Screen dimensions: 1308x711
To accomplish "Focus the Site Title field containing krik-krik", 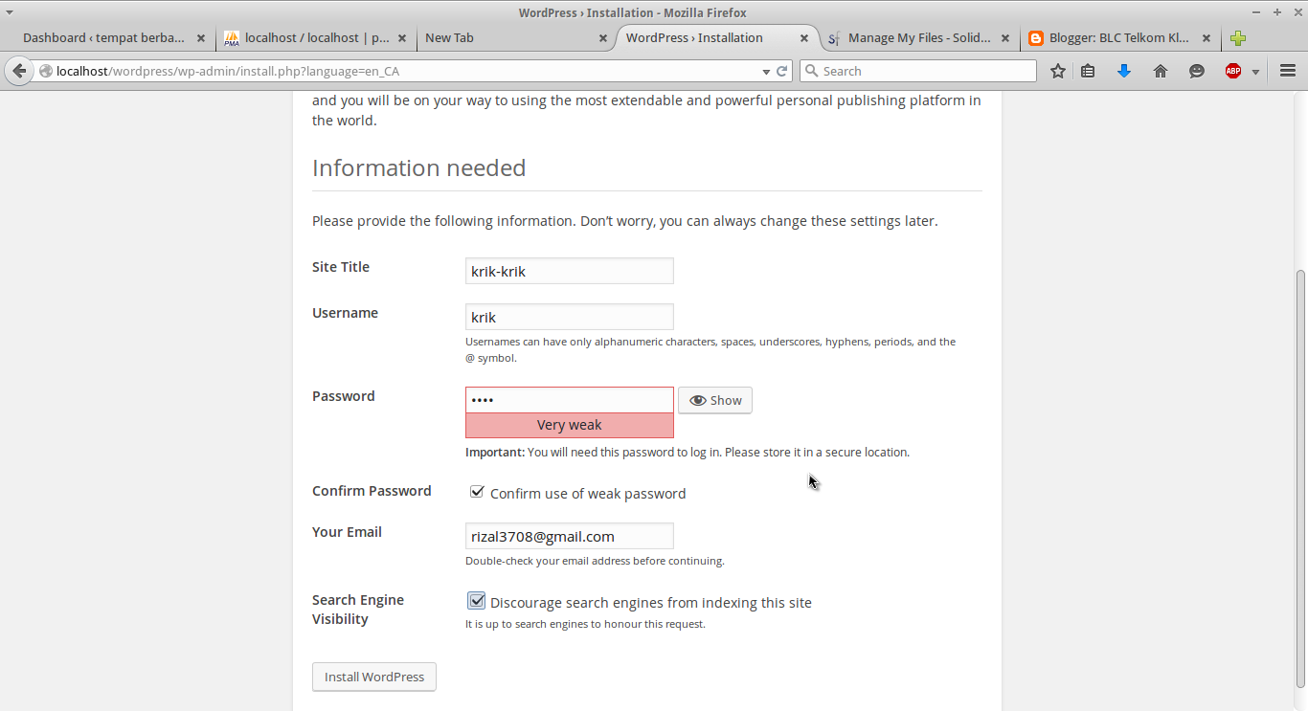I will [570, 271].
